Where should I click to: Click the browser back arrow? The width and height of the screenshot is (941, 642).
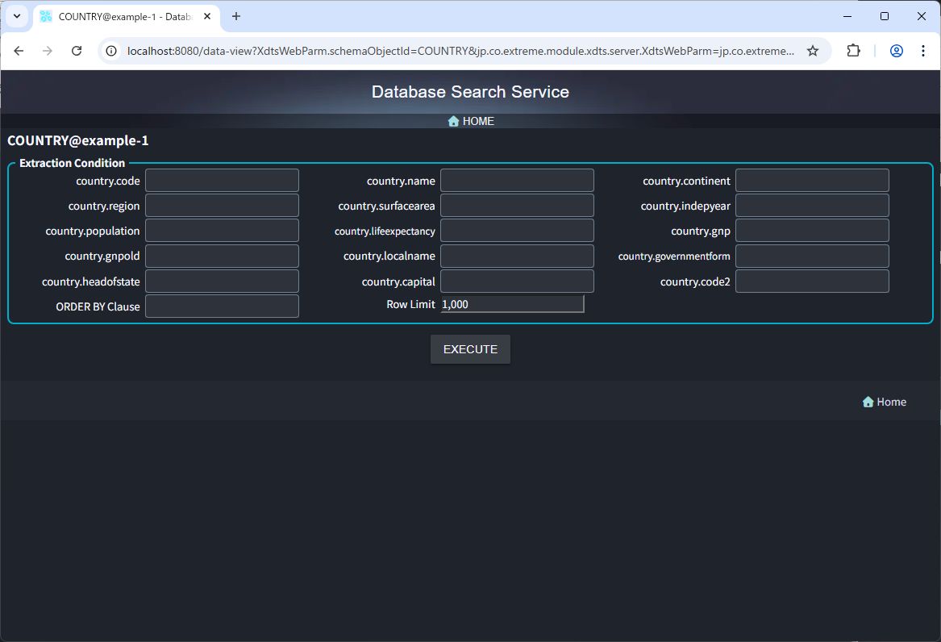click(19, 51)
